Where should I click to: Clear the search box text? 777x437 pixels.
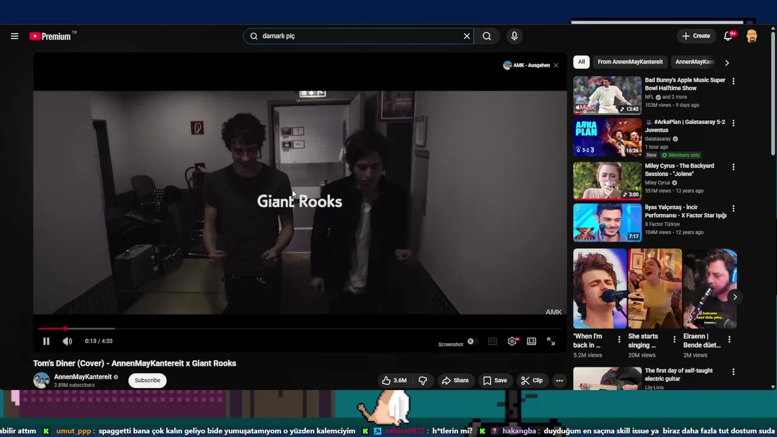[467, 36]
